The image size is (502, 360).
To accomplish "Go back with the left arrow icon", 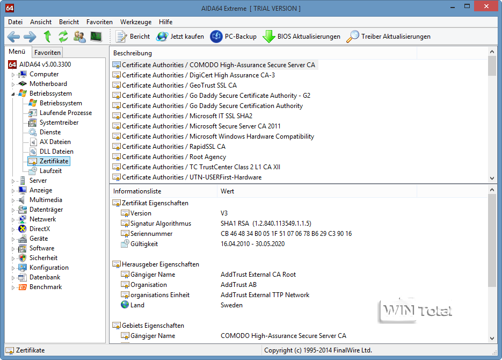I will 13,37.
